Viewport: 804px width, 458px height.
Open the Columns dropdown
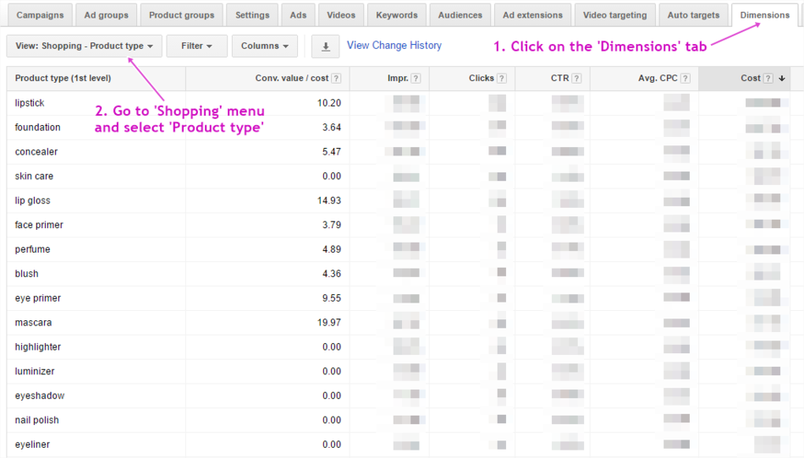(264, 46)
